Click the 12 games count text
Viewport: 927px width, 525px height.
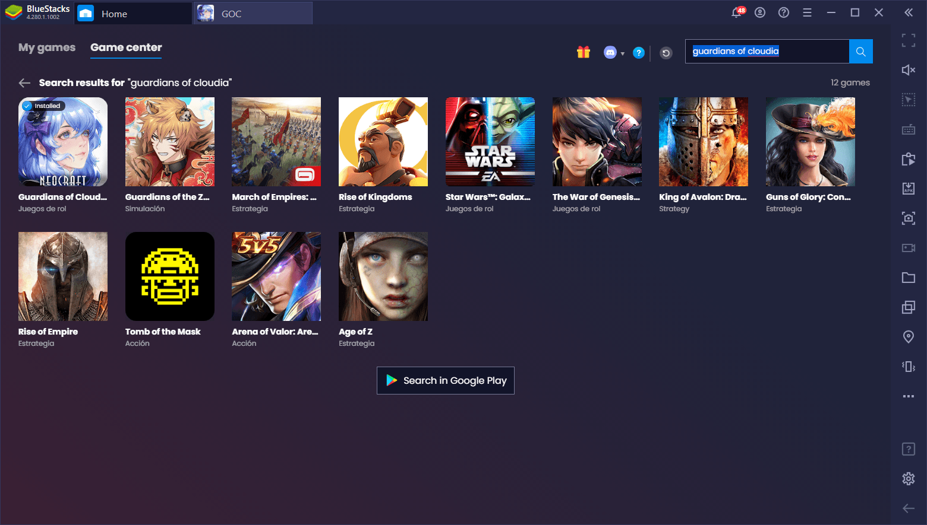850,83
